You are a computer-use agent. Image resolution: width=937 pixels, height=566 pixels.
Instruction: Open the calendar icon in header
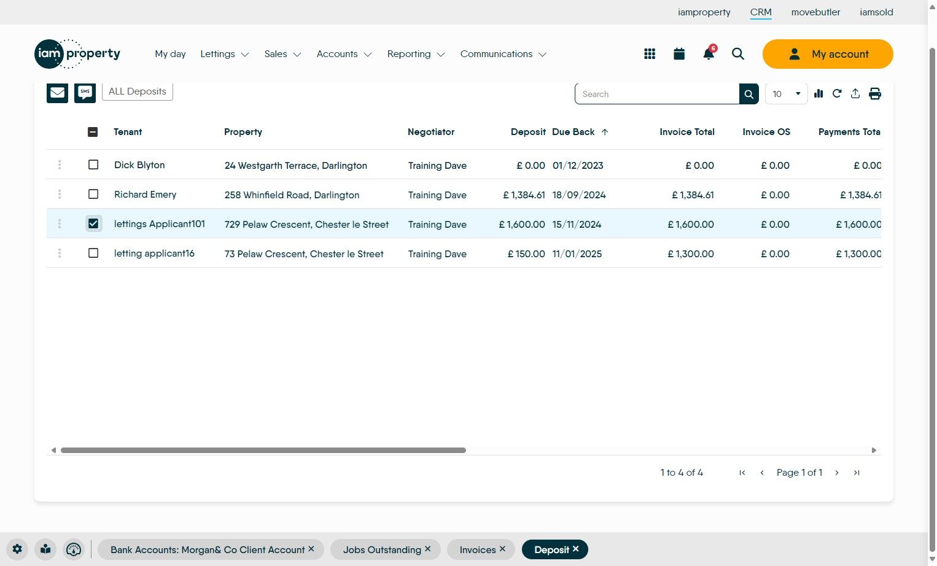(679, 54)
